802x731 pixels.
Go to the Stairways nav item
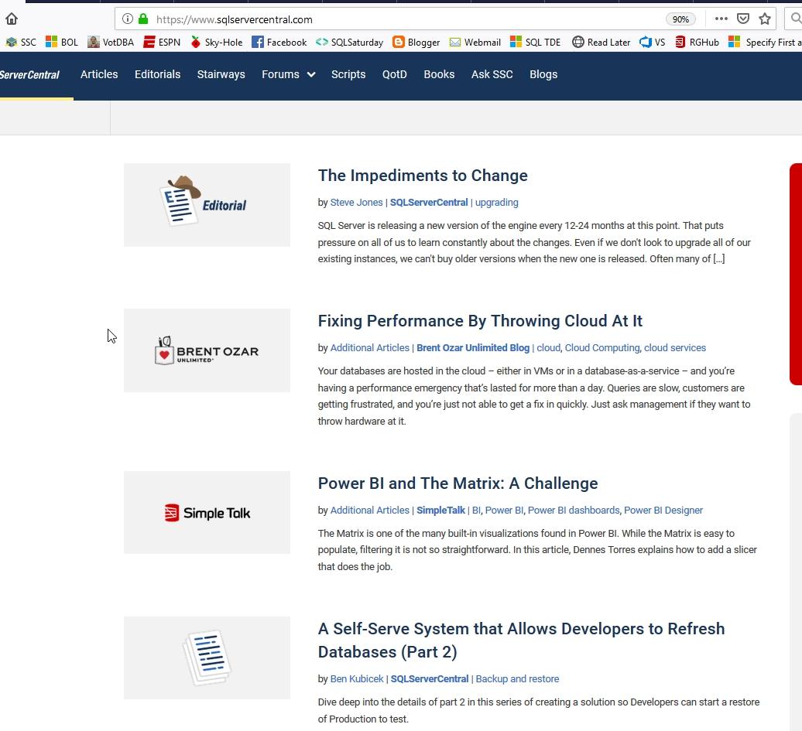click(221, 74)
